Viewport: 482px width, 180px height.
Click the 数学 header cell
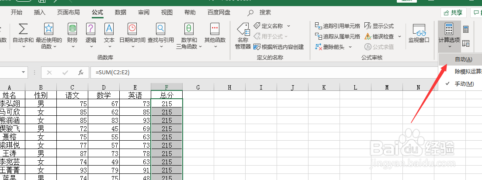[104, 95]
